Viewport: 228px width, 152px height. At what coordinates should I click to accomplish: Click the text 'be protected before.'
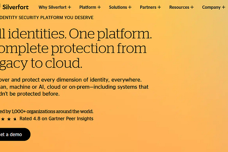[35, 94]
